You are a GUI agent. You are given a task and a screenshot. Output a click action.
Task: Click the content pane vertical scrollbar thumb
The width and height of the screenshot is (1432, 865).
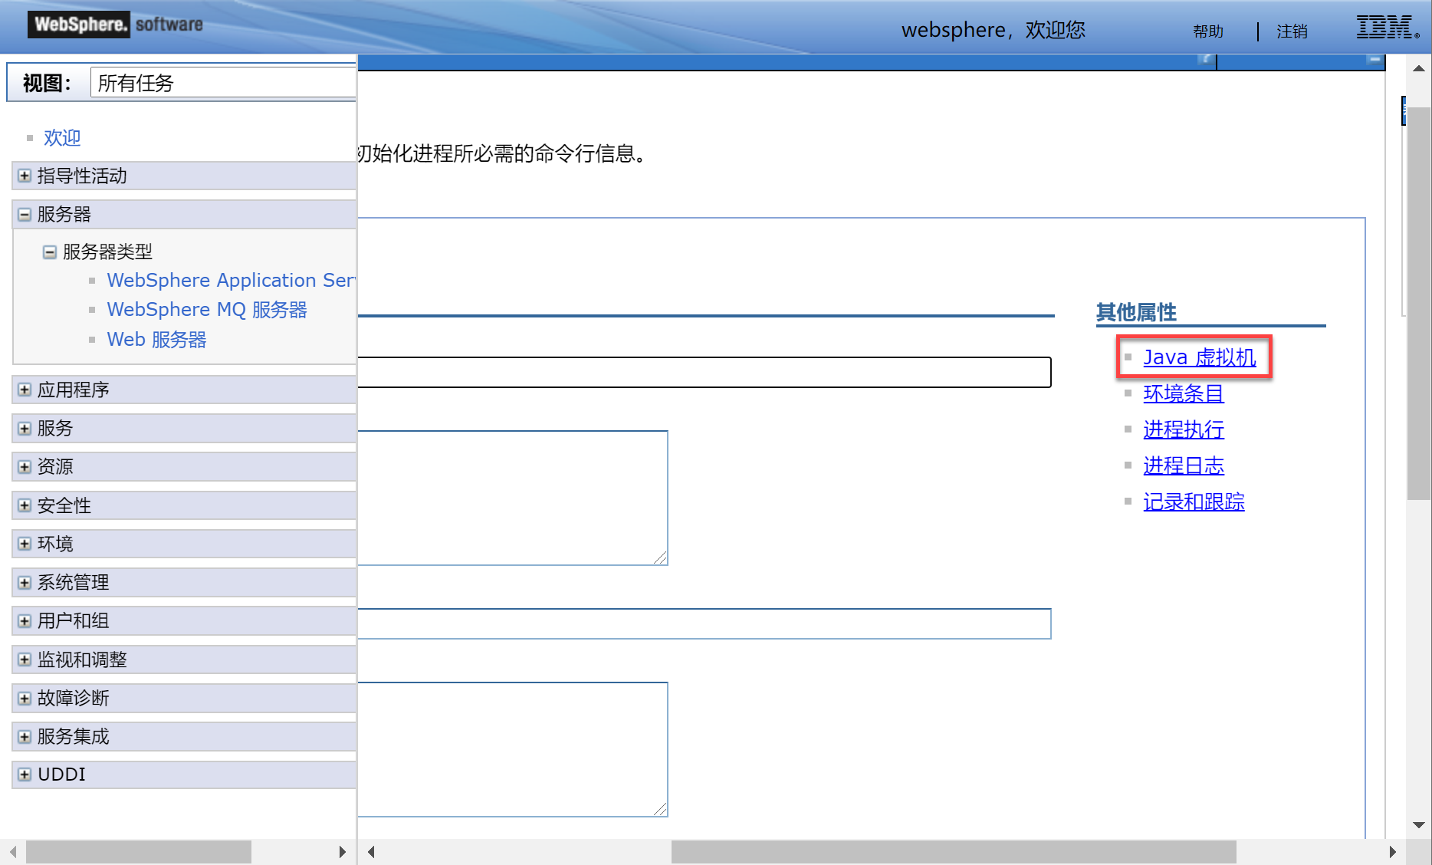click(x=1419, y=303)
